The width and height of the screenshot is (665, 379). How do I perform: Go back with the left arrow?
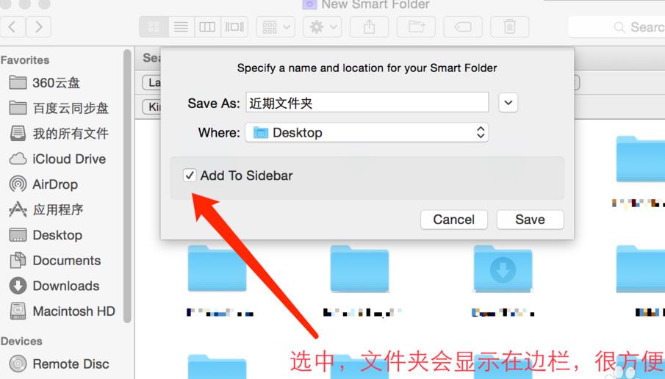click(x=12, y=27)
